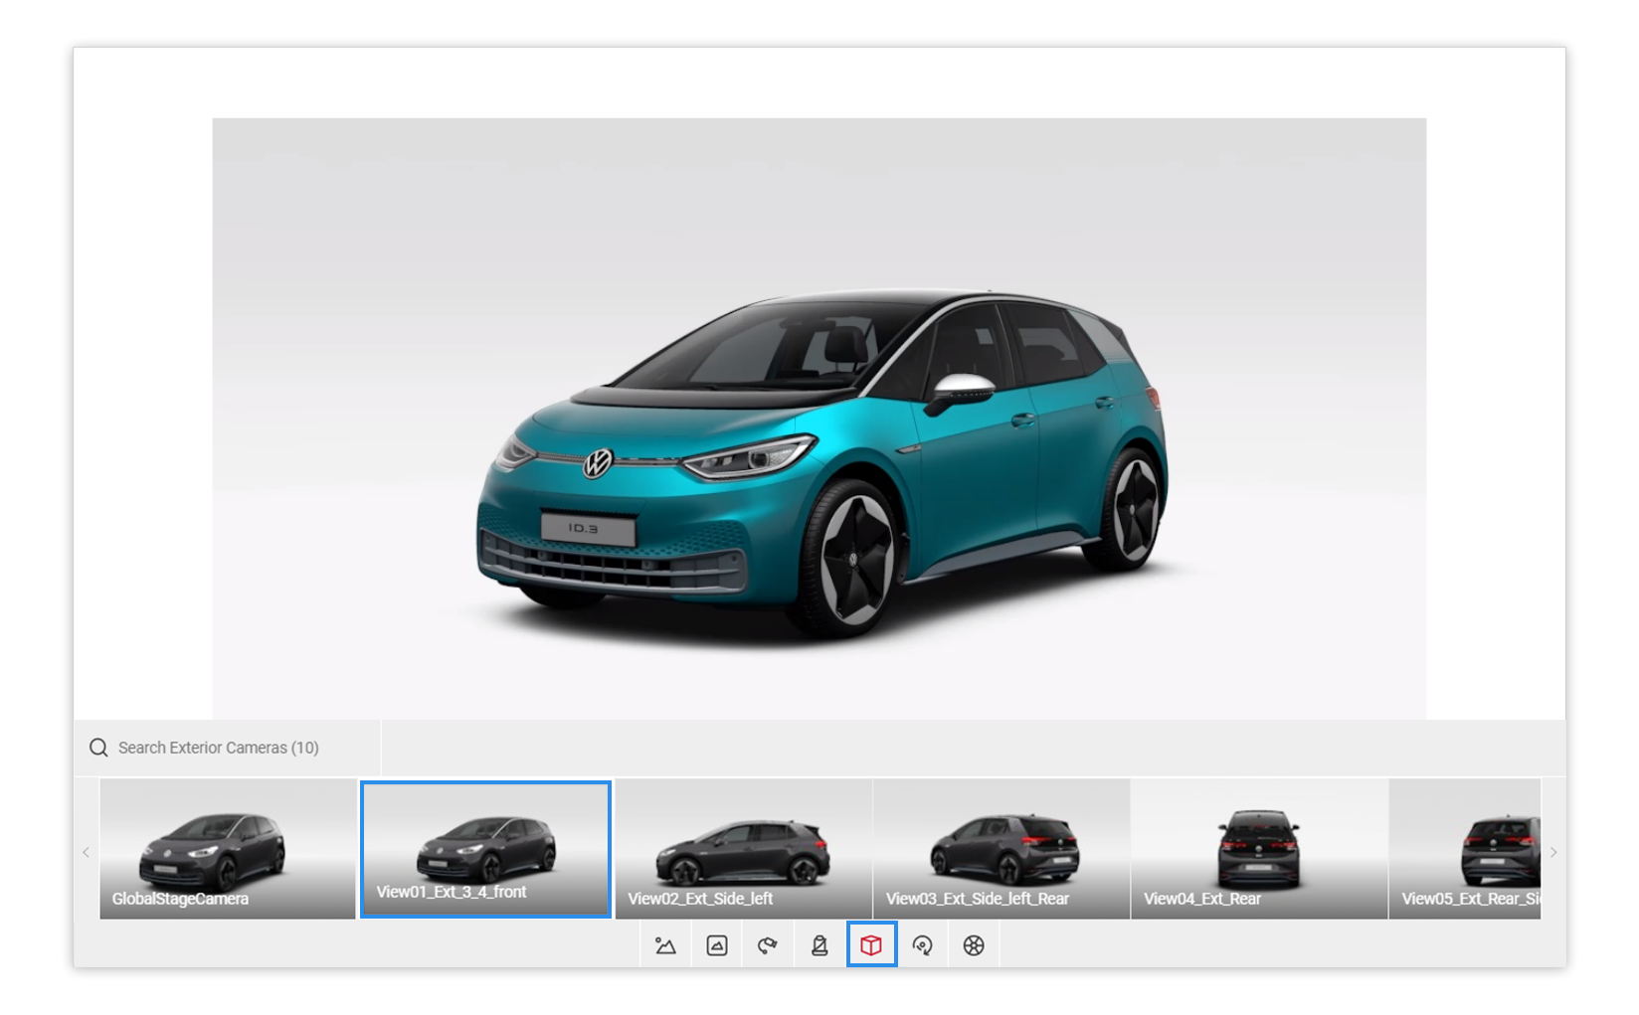Select the red 3D cube icon
1639x1015 pixels.
coord(871,945)
